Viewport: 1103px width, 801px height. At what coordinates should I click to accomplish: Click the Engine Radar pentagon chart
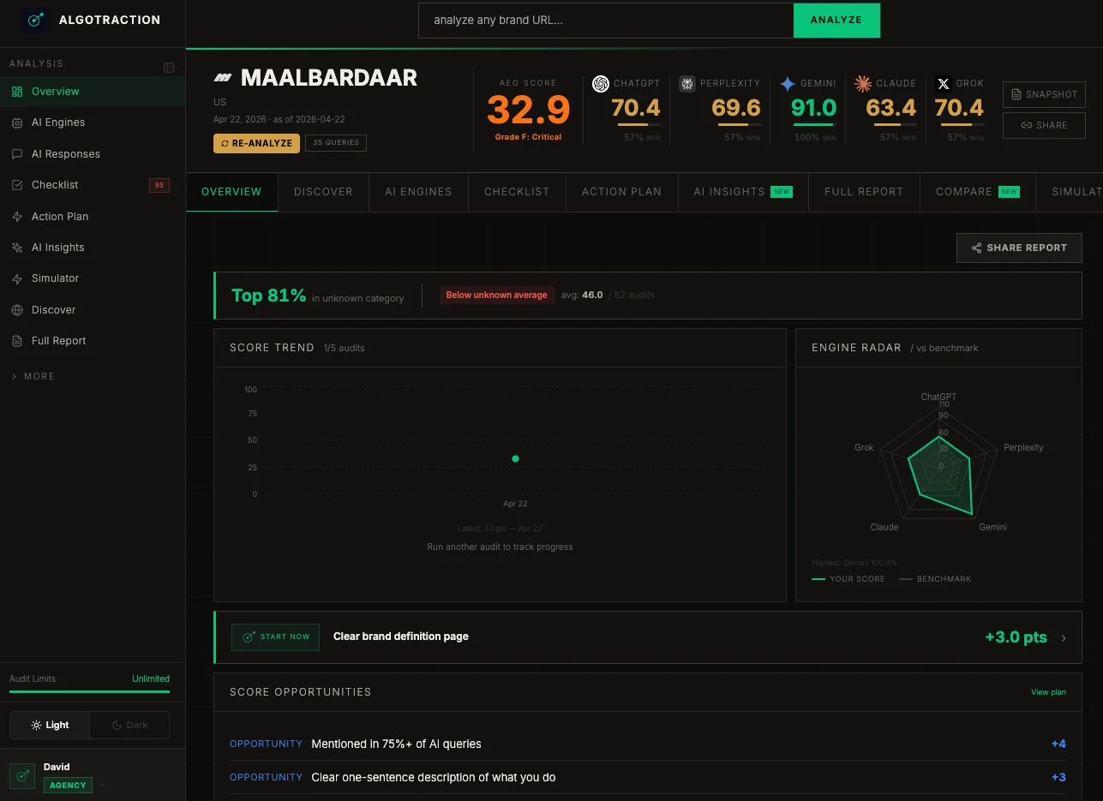click(x=939, y=467)
